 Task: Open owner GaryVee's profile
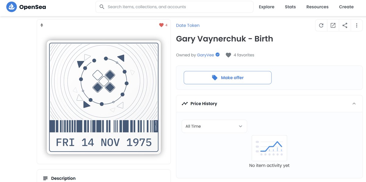tap(206, 55)
